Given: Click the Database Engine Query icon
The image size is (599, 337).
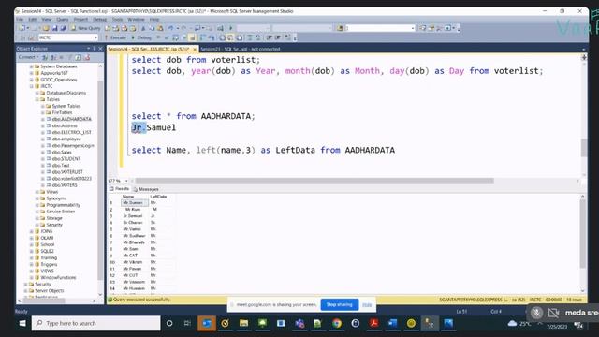Looking at the screenshot, I should click(108, 28).
